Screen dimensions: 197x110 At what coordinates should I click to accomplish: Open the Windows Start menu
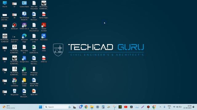click(x=40, y=107)
